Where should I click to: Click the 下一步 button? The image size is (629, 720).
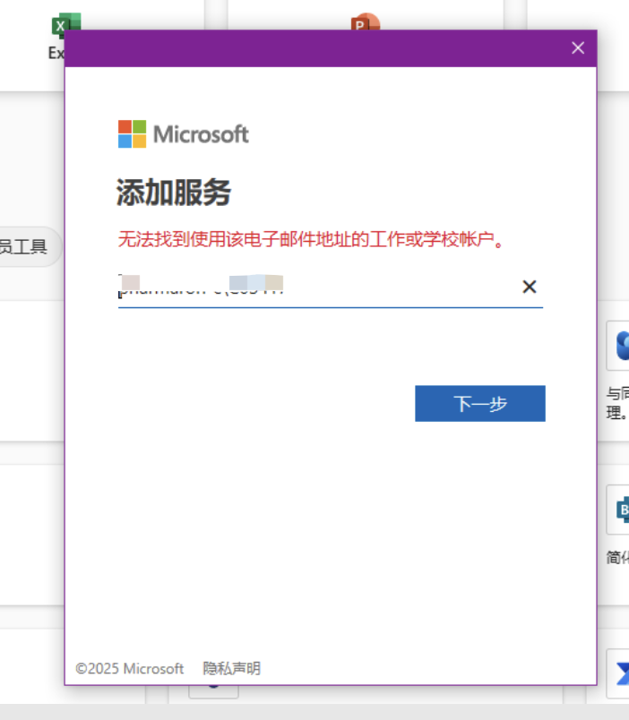[x=480, y=403]
